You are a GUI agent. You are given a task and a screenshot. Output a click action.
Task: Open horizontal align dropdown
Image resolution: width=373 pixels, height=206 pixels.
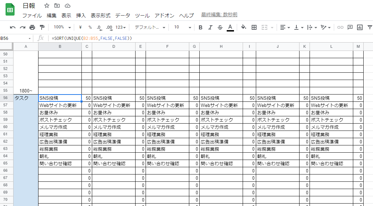[285, 27]
